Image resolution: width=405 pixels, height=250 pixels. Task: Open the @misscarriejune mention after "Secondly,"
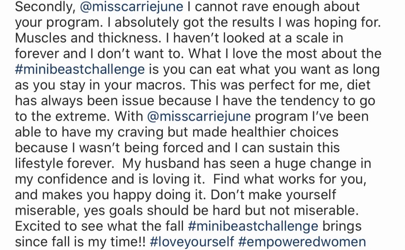click(132, 7)
